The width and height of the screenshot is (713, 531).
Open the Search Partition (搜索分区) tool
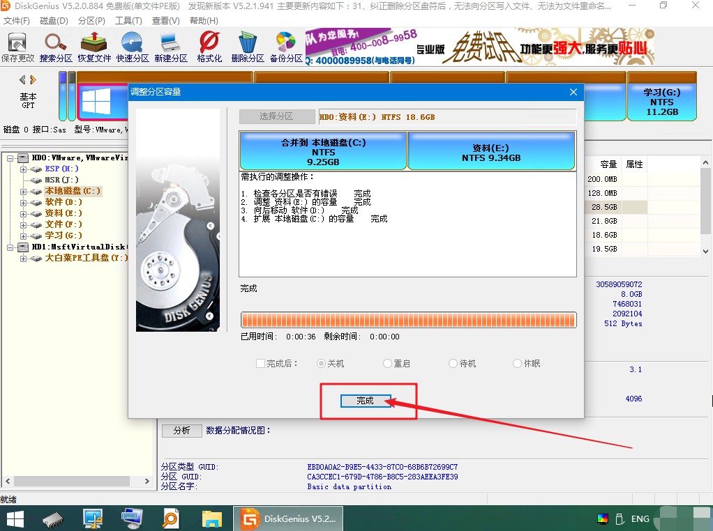[56, 46]
